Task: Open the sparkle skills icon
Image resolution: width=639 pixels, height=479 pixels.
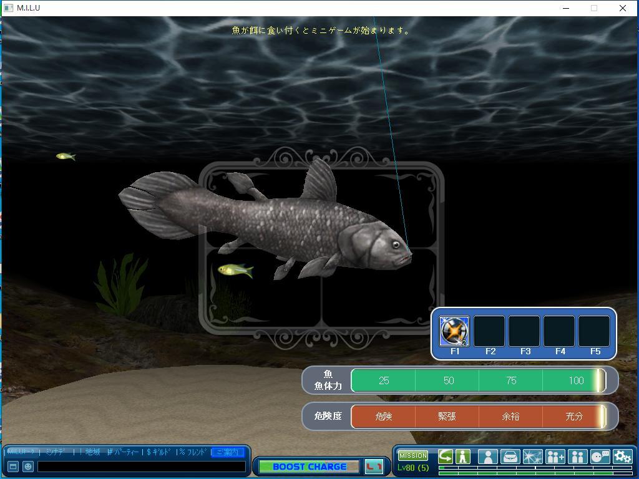Action: click(532, 457)
